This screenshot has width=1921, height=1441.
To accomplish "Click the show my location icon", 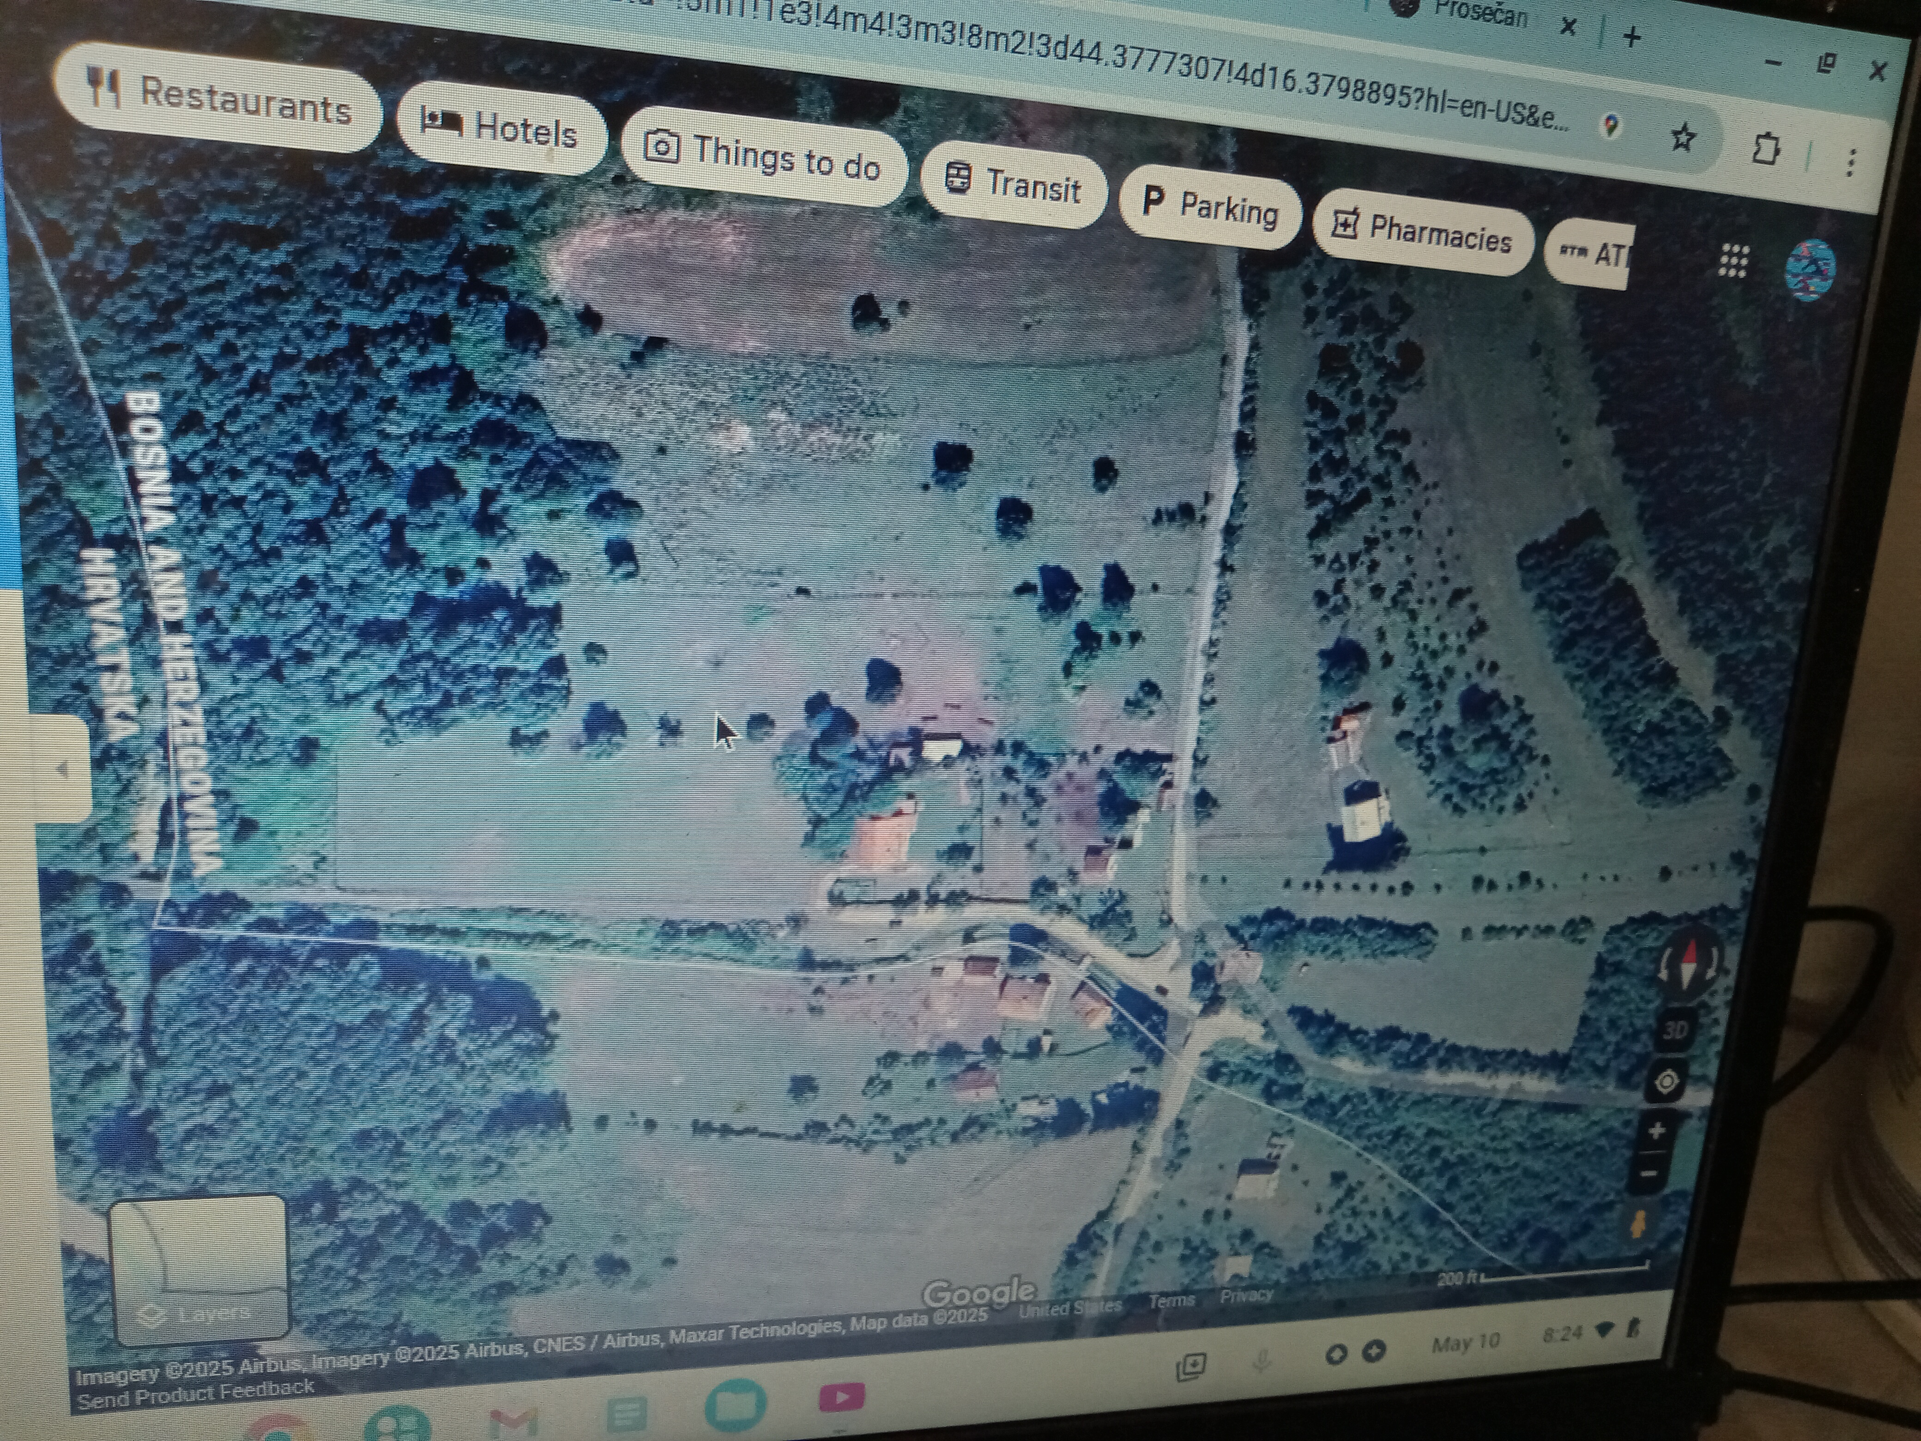I will click(1667, 1082).
